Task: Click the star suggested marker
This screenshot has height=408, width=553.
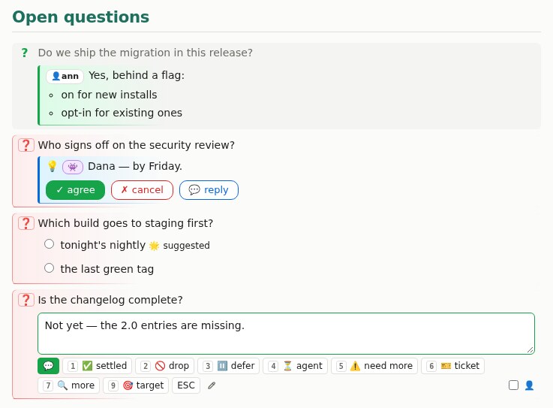Action: (154, 246)
